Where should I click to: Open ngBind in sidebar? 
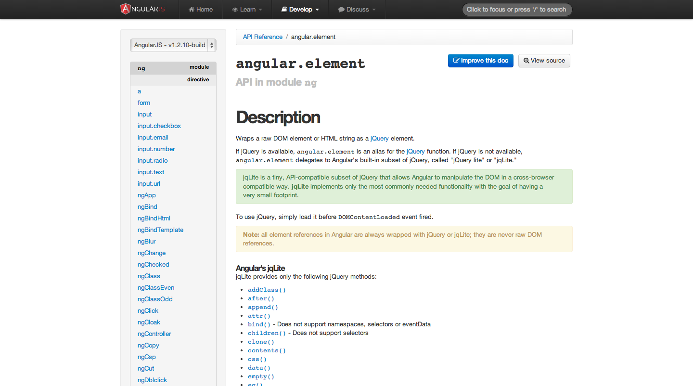pos(147,207)
